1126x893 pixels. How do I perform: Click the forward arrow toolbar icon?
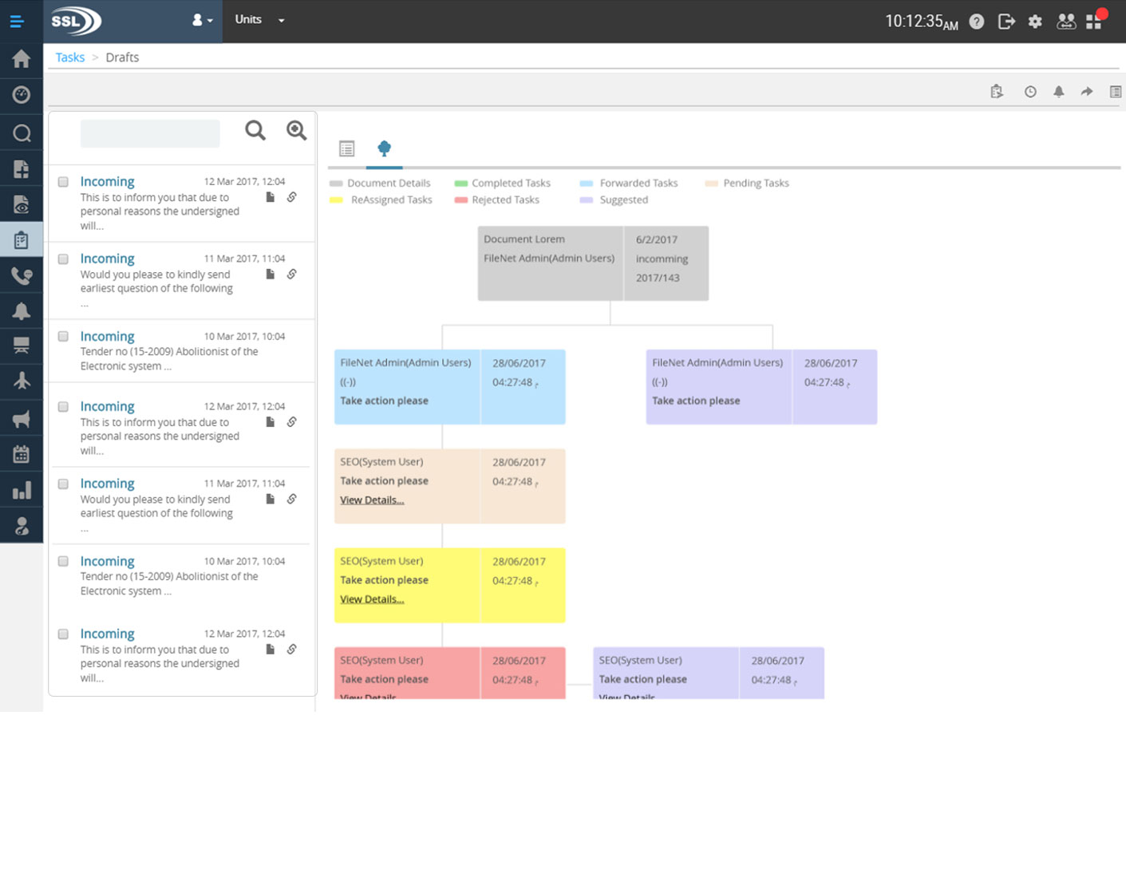(x=1087, y=92)
